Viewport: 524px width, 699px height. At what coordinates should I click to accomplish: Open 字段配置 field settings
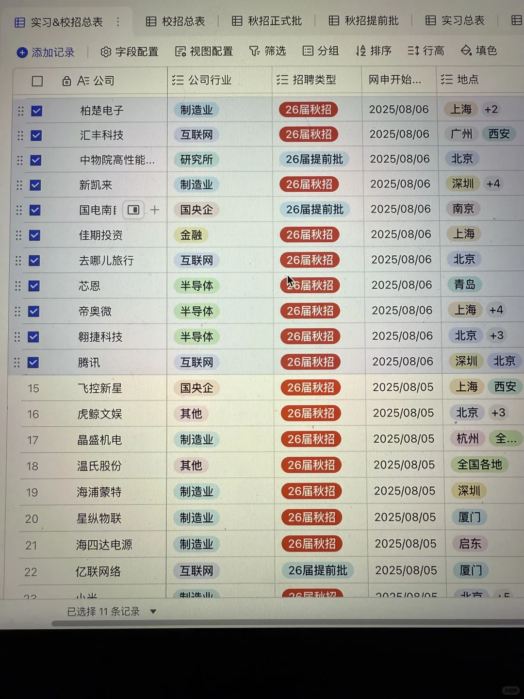130,51
